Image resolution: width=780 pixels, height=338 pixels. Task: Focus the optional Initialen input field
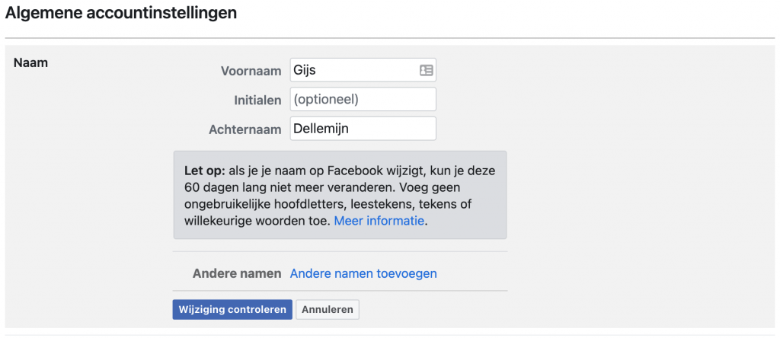(363, 100)
